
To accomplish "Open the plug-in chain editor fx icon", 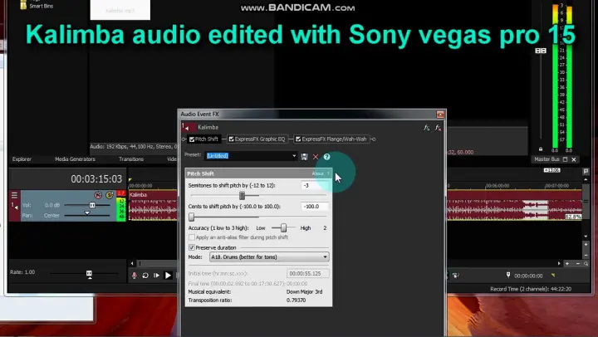I will 426,128.
